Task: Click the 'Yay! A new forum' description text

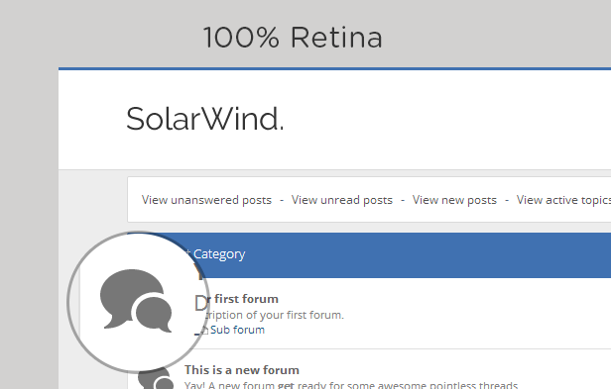Action: pos(351,385)
